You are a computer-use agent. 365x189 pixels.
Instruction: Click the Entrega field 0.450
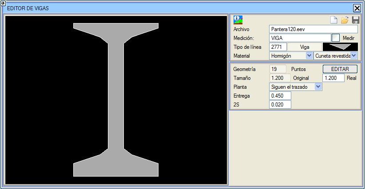click(280, 96)
